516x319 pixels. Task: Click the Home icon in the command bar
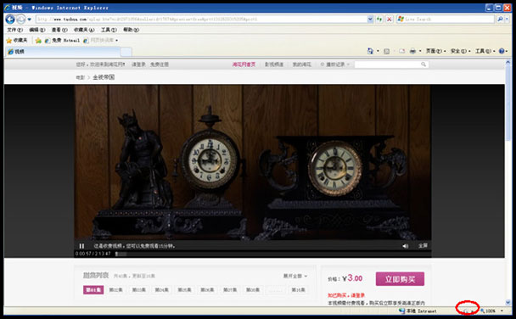pyautogui.click(x=370, y=51)
